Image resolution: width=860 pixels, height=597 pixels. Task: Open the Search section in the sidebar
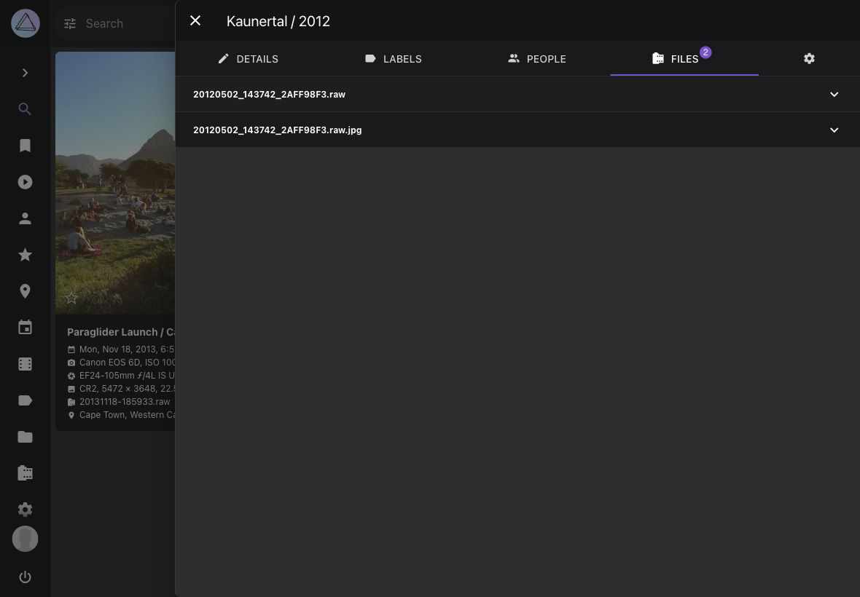pyautogui.click(x=25, y=108)
